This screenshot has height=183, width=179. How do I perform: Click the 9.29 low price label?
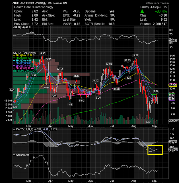tap(98, 98)
